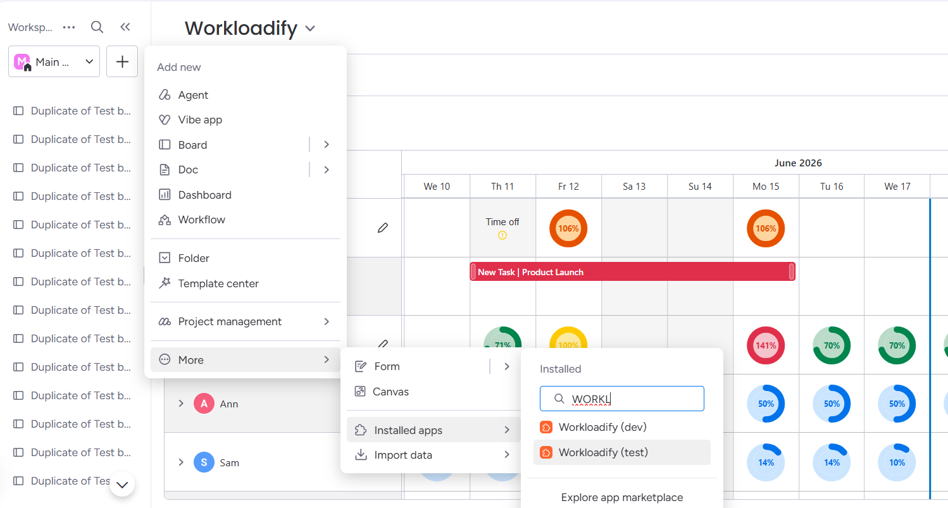Expand the Form submenu arrow

(507, 366)
